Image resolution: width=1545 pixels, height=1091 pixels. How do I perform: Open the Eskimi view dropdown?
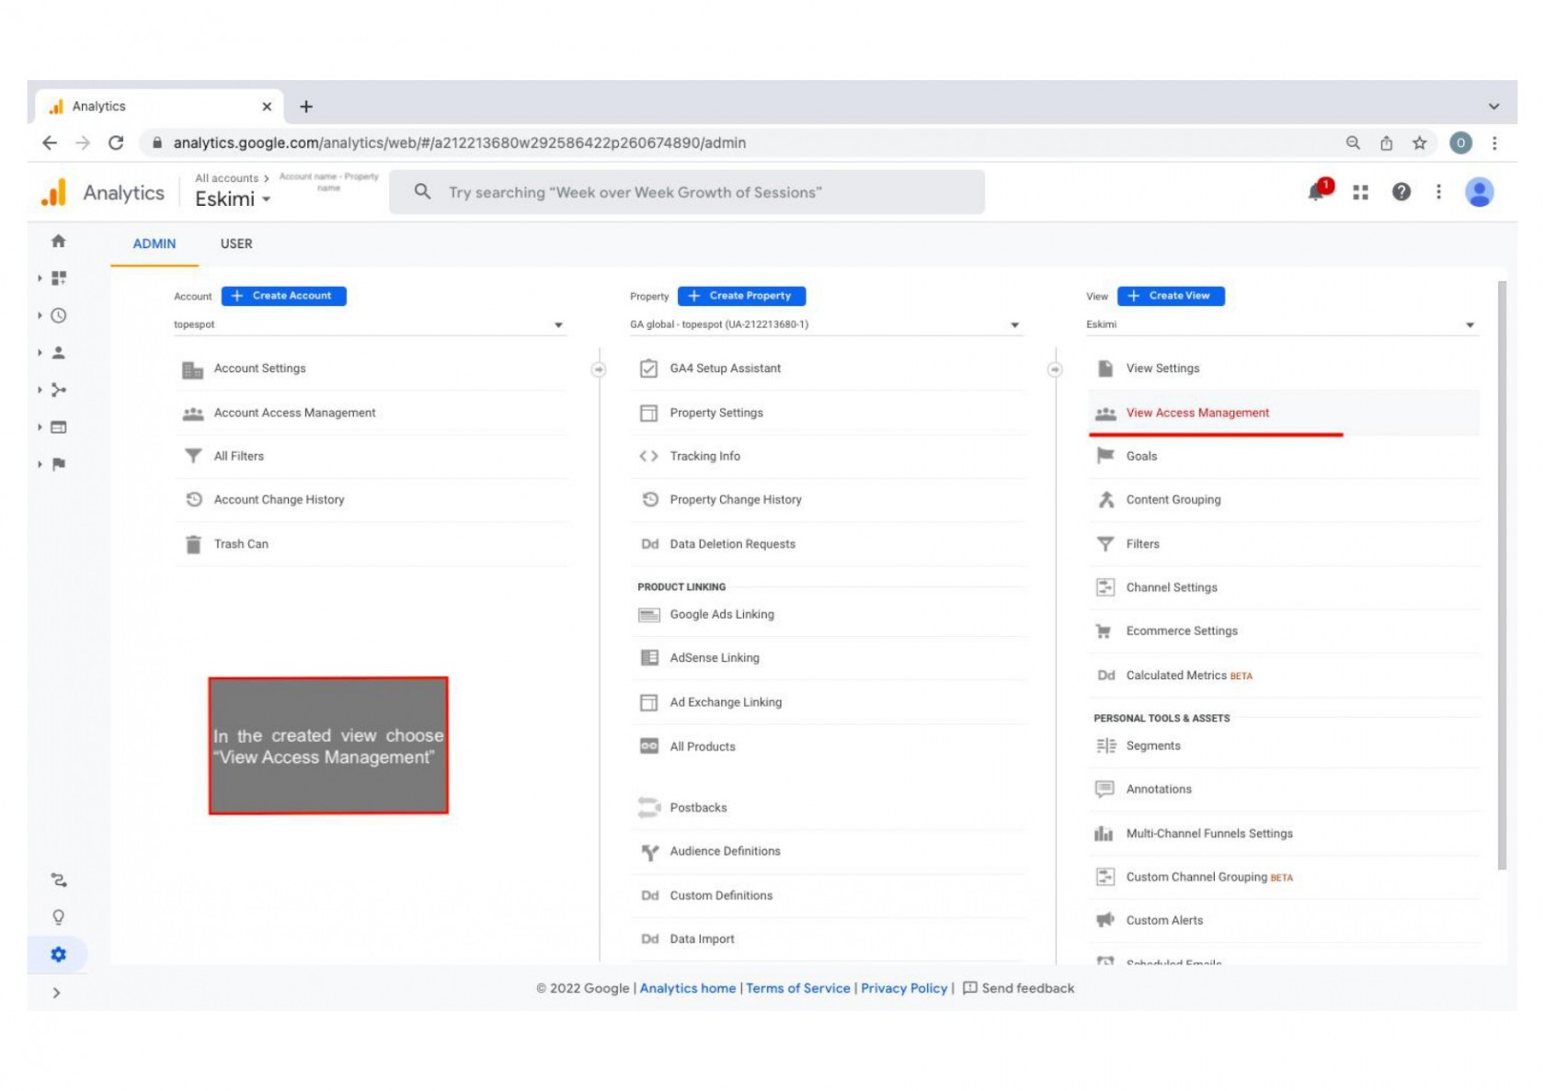[1281, 324]
